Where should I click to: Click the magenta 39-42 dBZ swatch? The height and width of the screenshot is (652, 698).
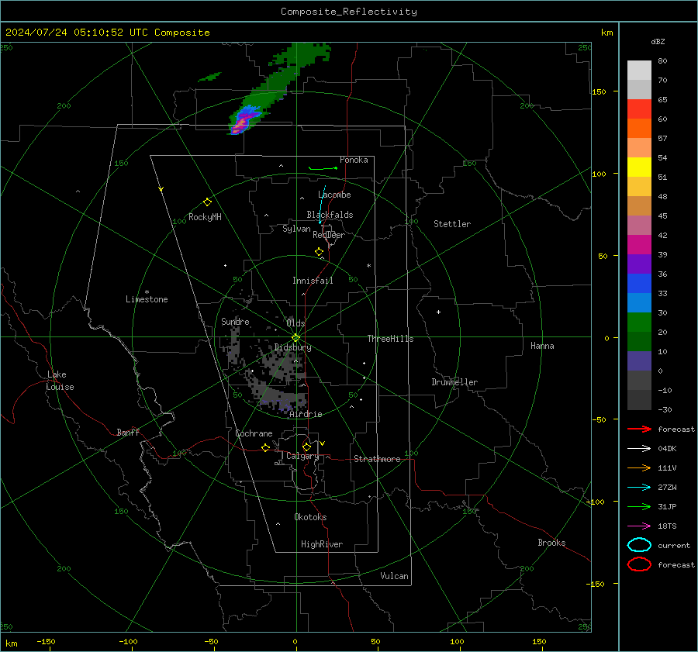coord(639,245)
